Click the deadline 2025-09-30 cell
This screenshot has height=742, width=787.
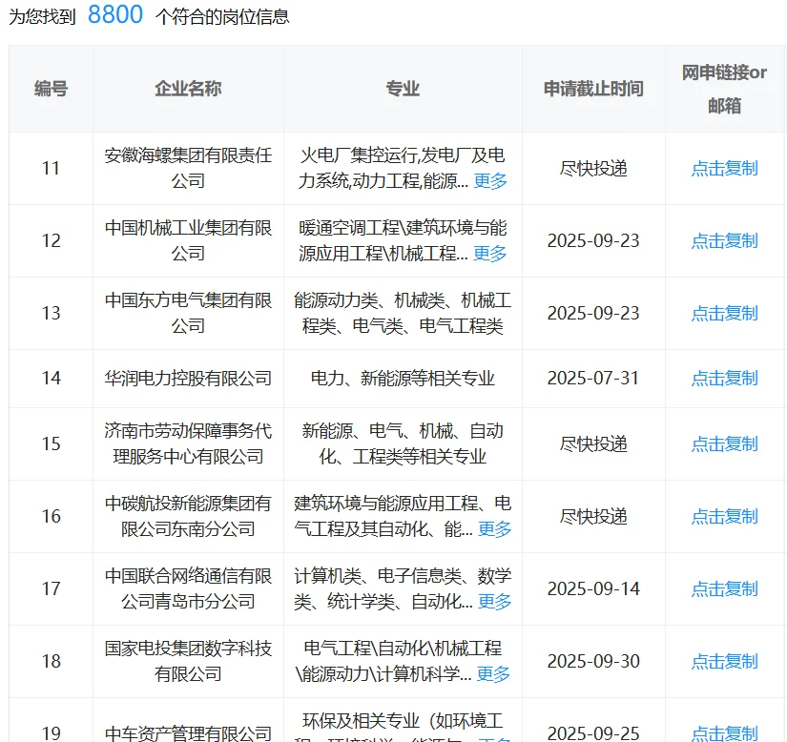593,661
